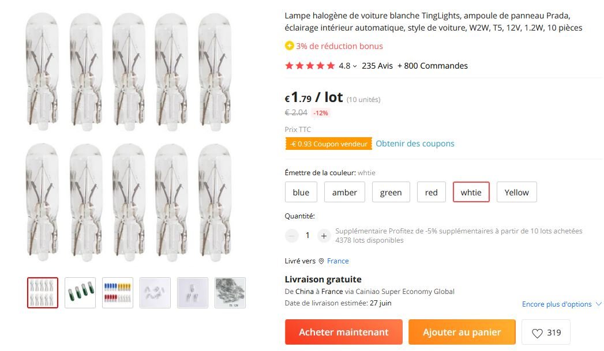Click the Acheter maintenant button
Screen dimensions: 604x351
[x=344, y=332]
